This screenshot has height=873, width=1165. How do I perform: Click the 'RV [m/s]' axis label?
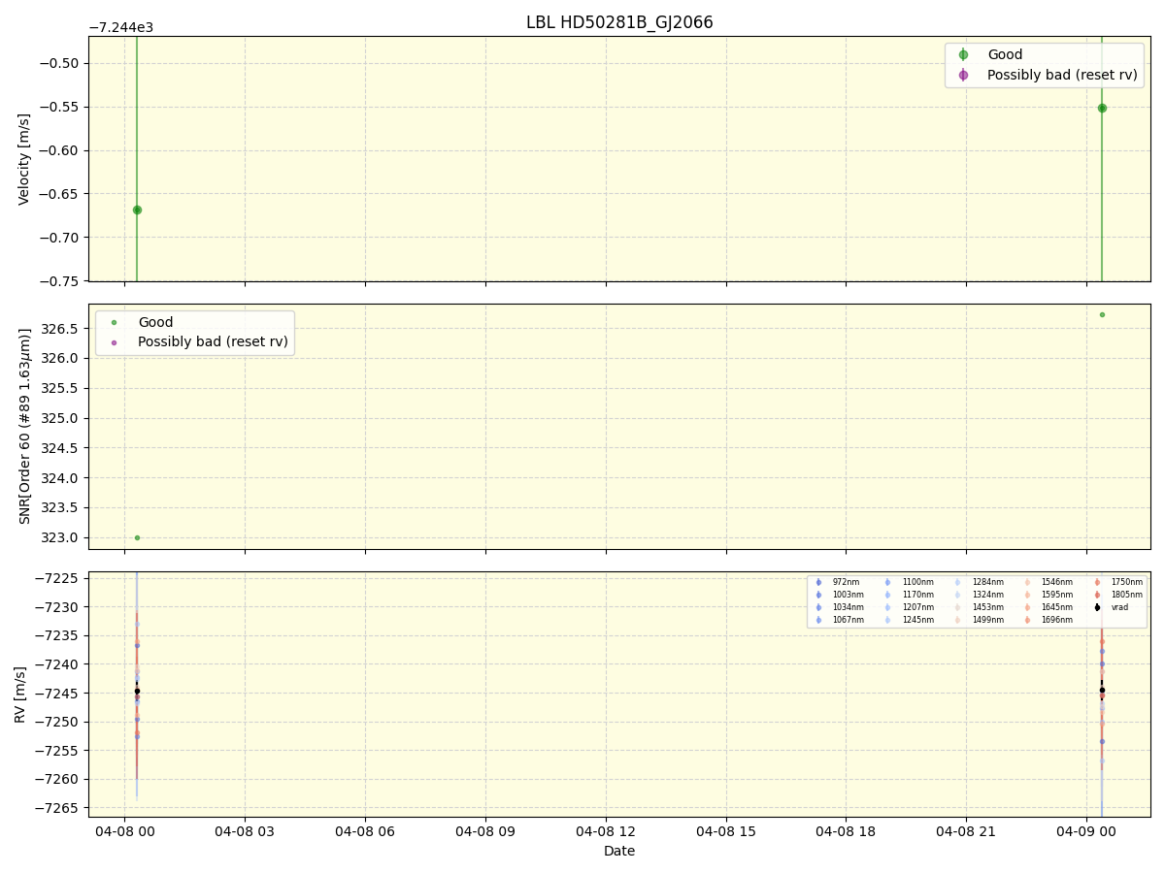coord(20,695)
